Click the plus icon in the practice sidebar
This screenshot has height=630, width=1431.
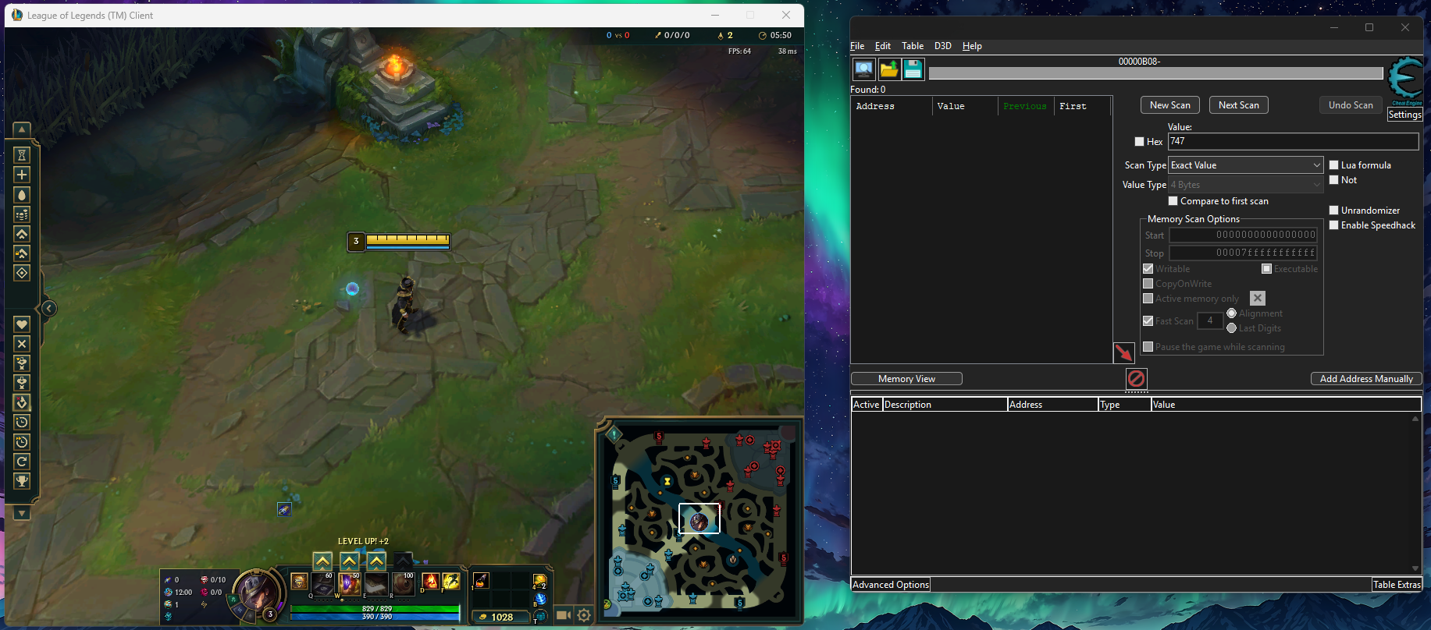pos(22,175)
